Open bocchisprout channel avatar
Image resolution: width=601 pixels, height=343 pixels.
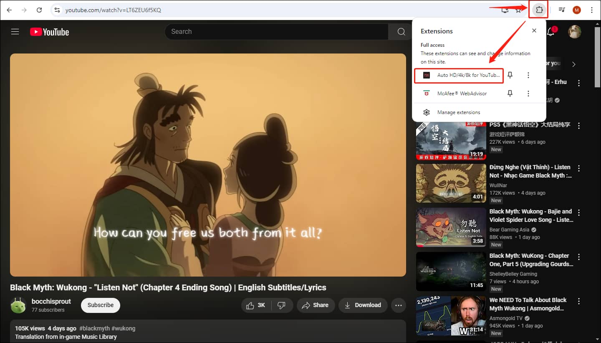click(18, 305)
